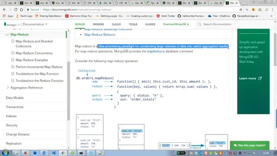Close the active Ma browser tab

237,3
